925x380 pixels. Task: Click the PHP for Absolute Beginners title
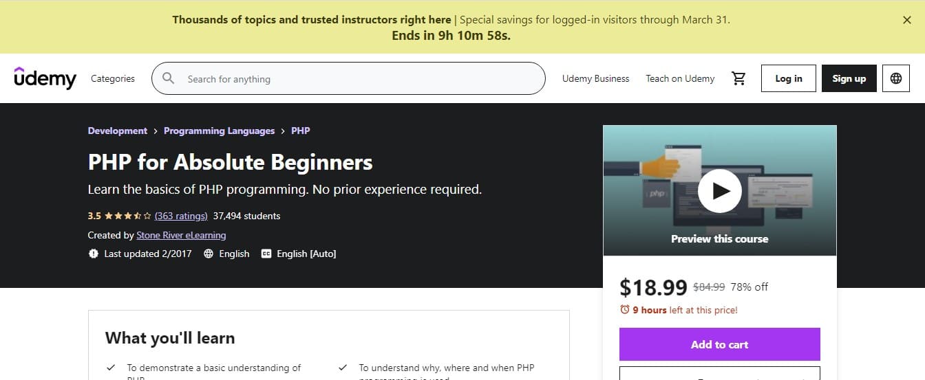(231, 162)
